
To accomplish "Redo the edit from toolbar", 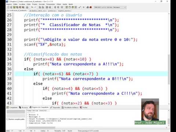I will click(35, 7).
